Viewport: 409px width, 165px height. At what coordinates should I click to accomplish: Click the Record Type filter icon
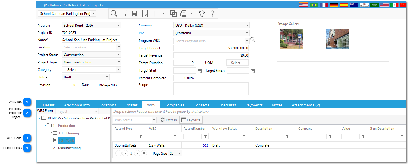point(141,137)
